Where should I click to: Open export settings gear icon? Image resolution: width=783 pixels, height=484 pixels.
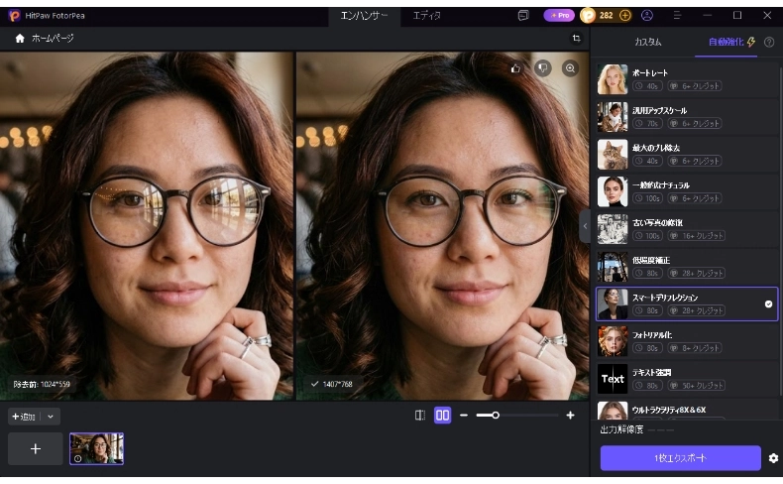point(773,458)
